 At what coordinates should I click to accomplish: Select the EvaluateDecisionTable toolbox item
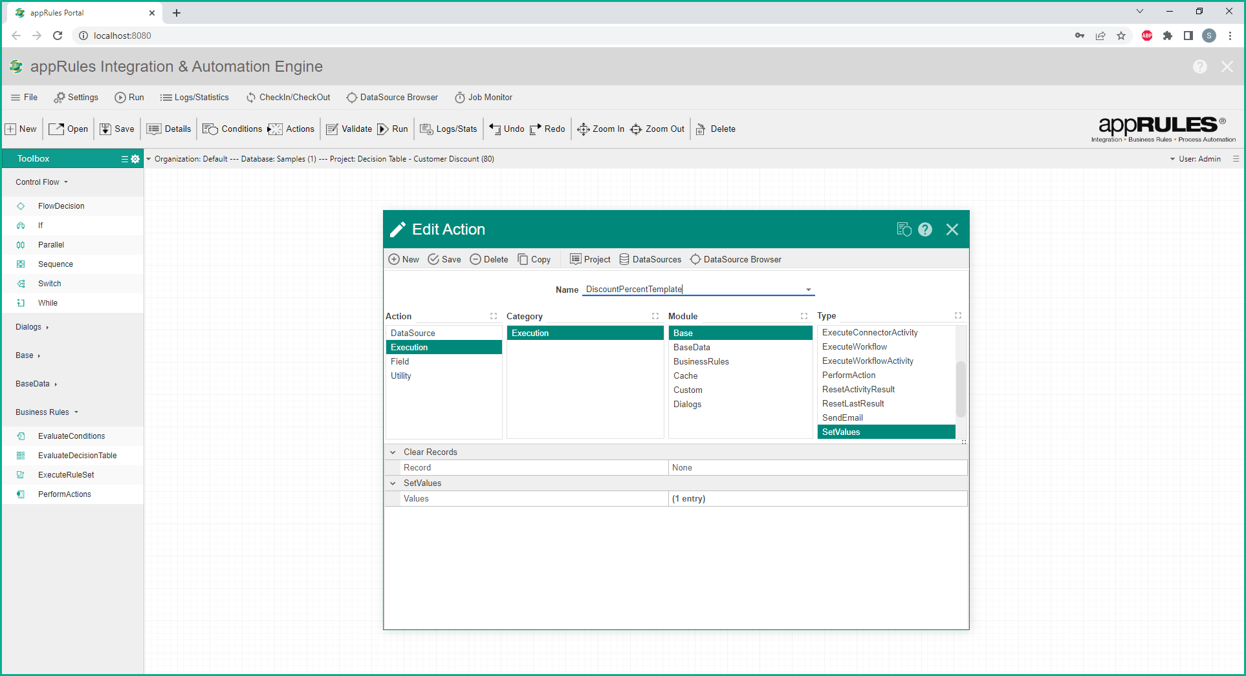77,456
